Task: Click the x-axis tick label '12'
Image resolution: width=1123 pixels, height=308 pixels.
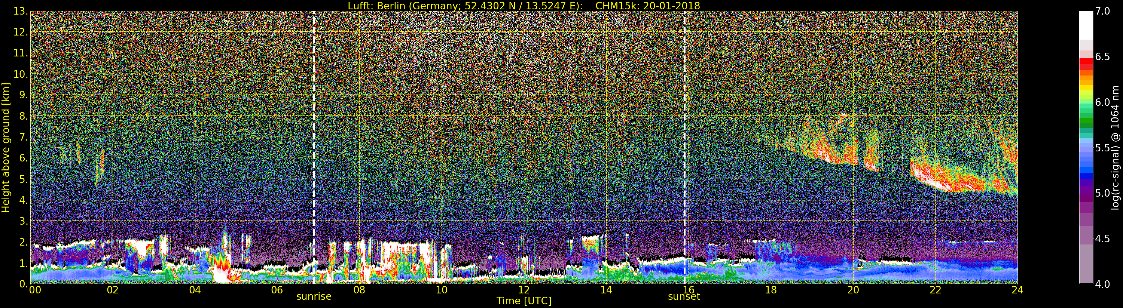Action: (x=524, y=290)
